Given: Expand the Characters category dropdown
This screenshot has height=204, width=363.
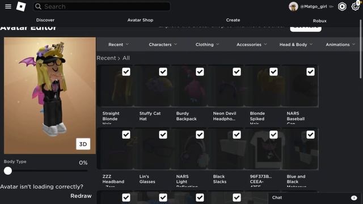Looking at the screenshot, I should pyautogui.click(x=163, y=44).
